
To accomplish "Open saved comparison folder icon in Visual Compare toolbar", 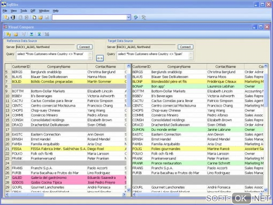I will pos(16,34).
